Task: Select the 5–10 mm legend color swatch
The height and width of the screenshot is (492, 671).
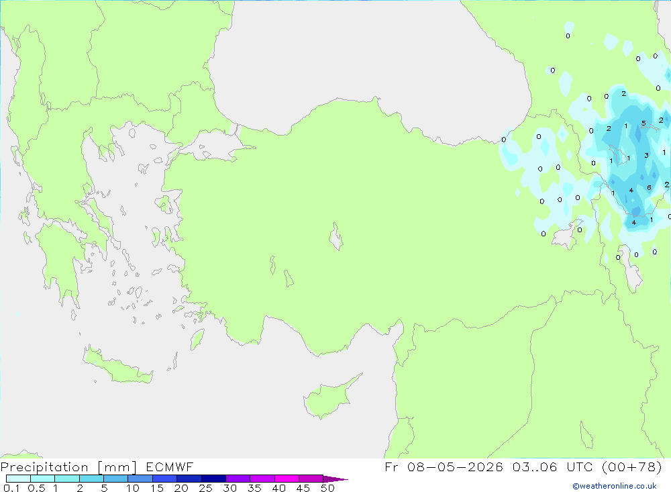Action: pos(115,479)
